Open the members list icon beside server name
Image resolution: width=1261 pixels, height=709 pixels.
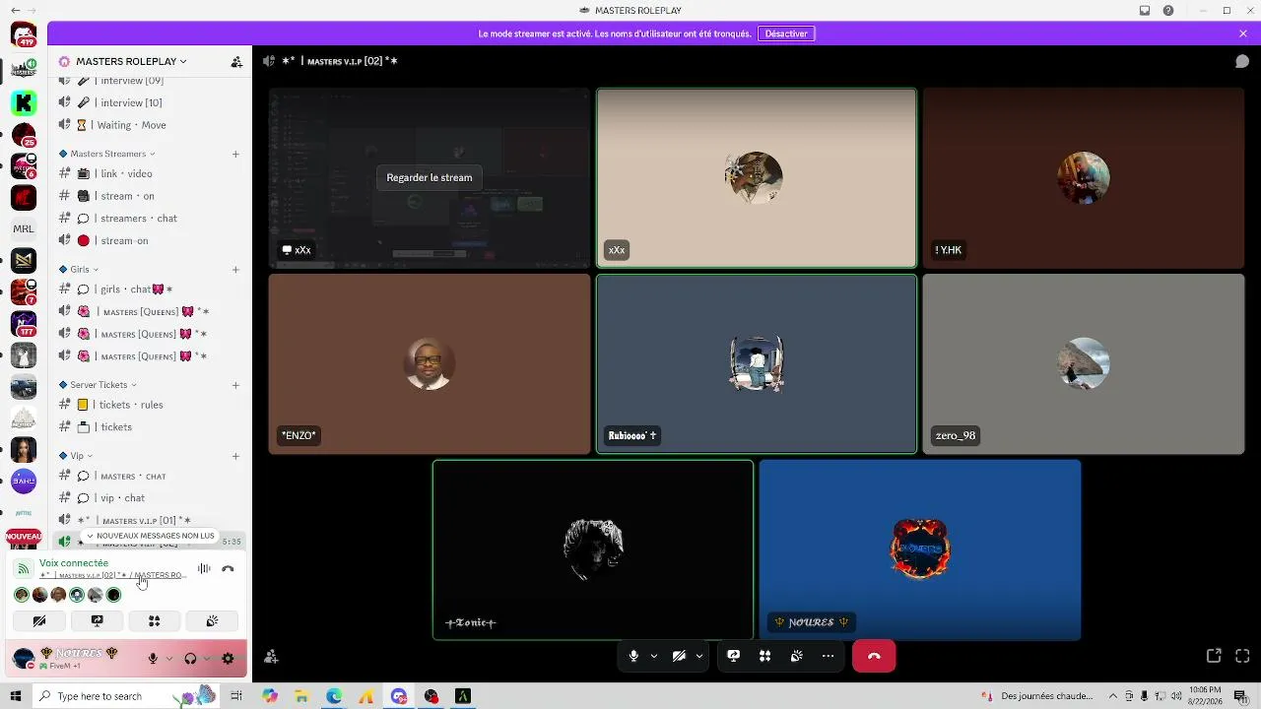pyautogui.click(x=236, y=61)
